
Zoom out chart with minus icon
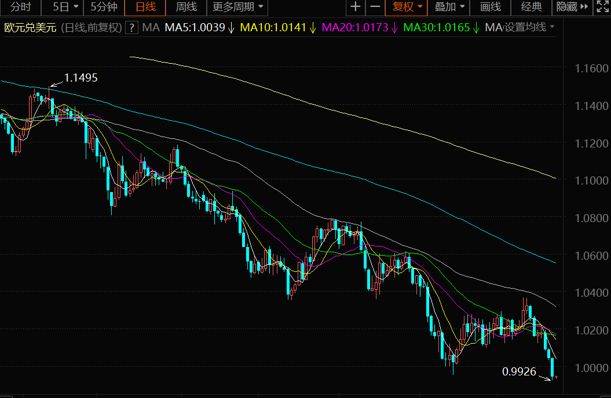click(x=375, y=7)
